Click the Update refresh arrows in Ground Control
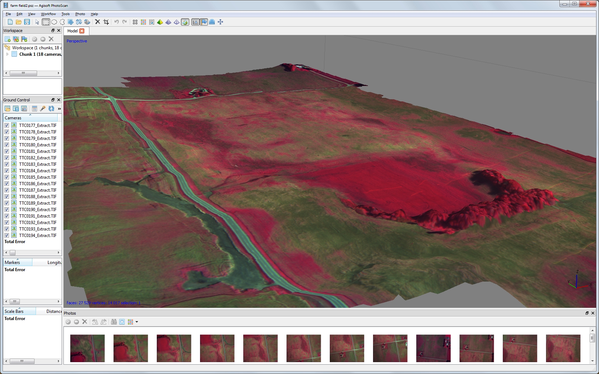The width and height of the screenshot is (599, 374). (51, 109)
